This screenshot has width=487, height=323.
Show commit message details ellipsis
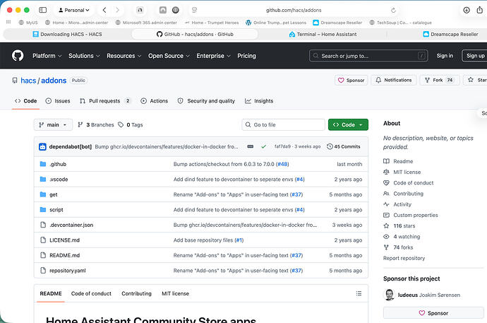pyautogui.click(x=251, y=146)
